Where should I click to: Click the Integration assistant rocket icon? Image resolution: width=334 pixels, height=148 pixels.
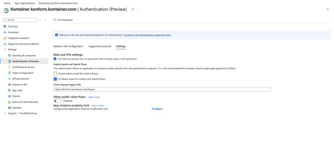point(5,38)
